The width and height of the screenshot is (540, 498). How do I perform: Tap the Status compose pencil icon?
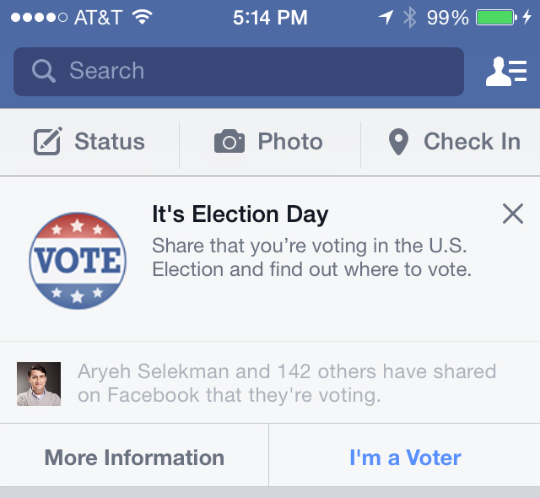[48, 142]
